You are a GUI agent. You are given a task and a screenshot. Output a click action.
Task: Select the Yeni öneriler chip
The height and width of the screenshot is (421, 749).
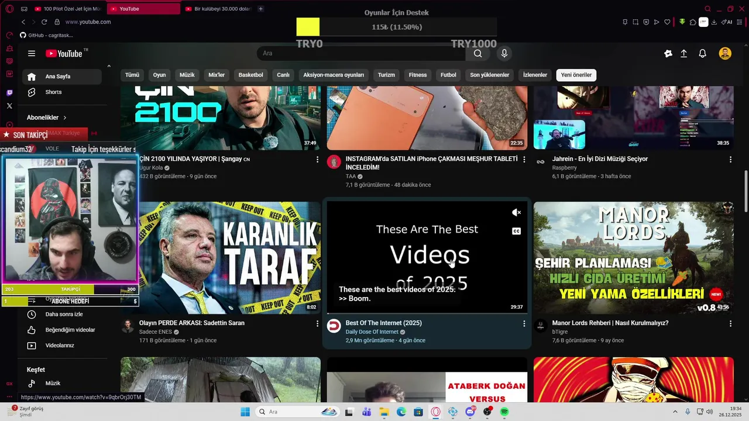576,75
